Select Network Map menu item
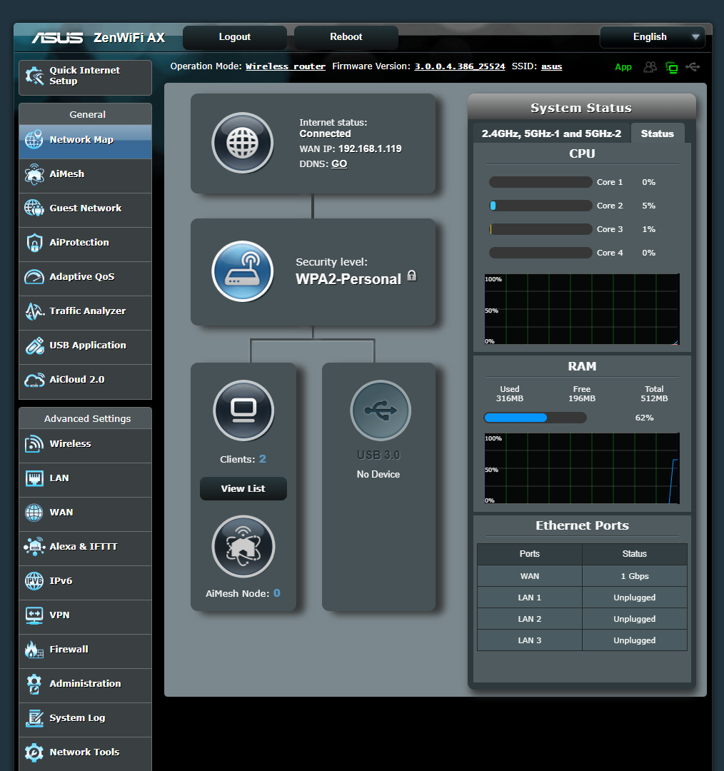 [85, 141]
